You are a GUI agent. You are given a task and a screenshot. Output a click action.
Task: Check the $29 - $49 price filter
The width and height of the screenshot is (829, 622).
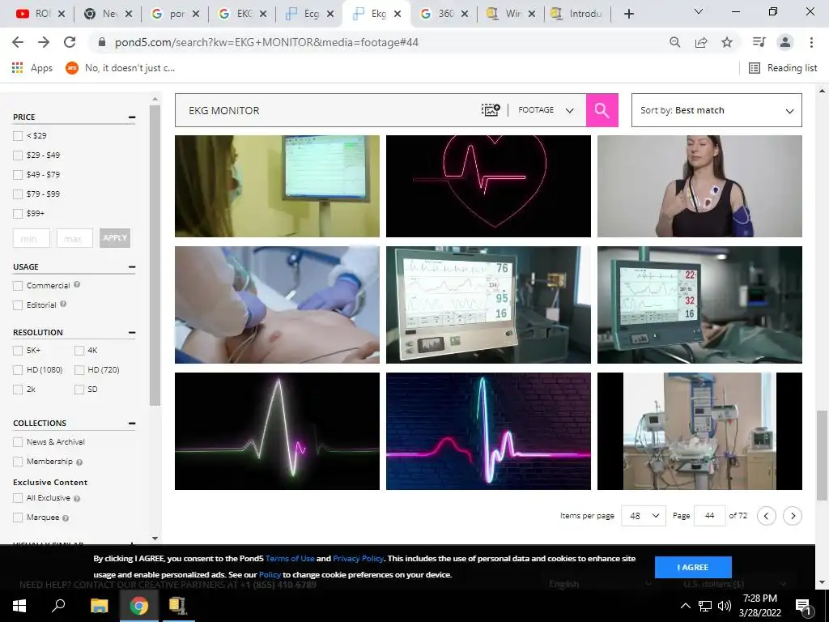click(x=18, y=155)
